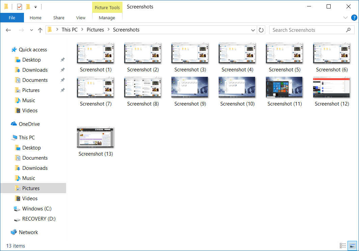
Task: Click the refresh icon in the address bar
Action: (261, 30)
